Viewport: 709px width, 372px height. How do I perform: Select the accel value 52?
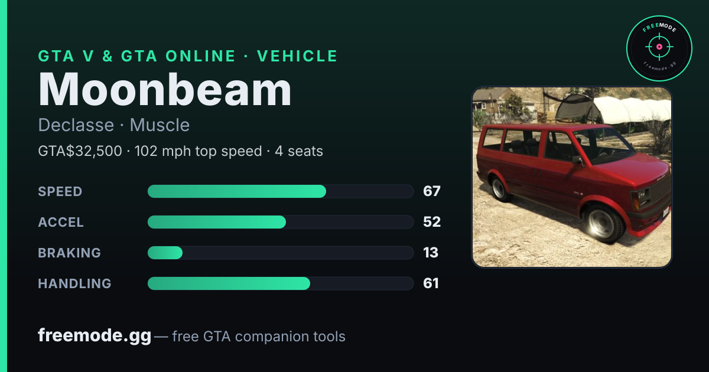(x=432, y=222)
